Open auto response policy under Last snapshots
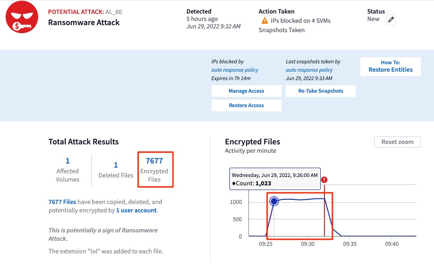Image resolution: width=434 pixels, height=272 pixels. (x=309, y=70)
